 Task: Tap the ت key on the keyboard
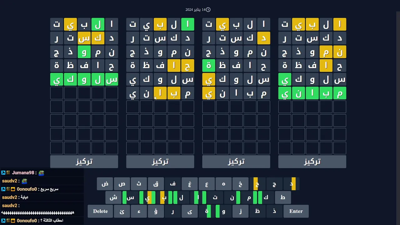pyautogui.click(x=215, y=197)
